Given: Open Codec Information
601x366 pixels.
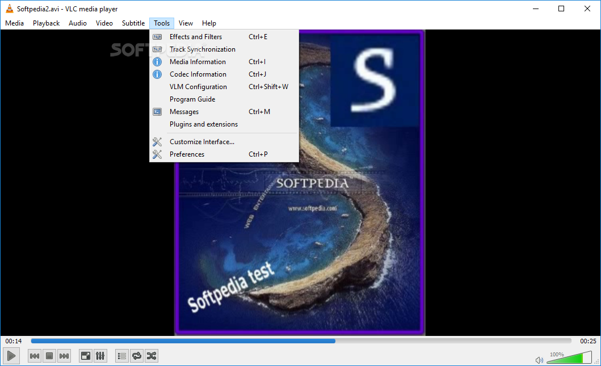Looking at the screenshot, I should pyautogui.click(x=224, y=74).
